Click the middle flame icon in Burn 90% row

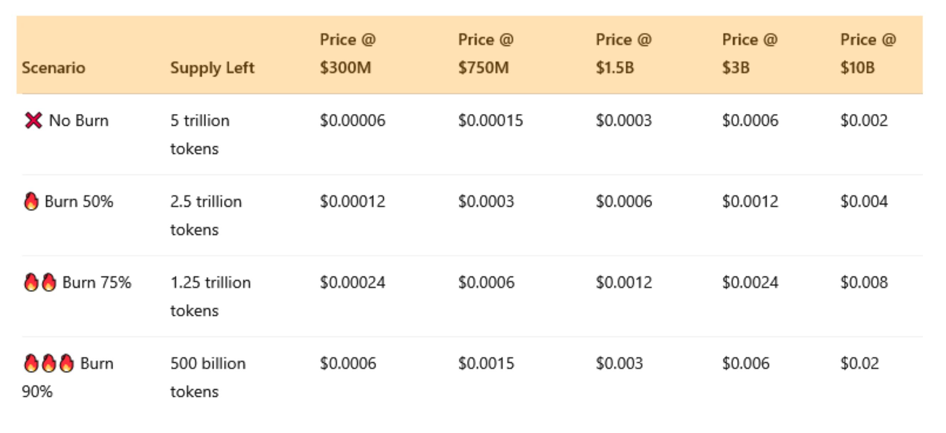tap(49, 363)
